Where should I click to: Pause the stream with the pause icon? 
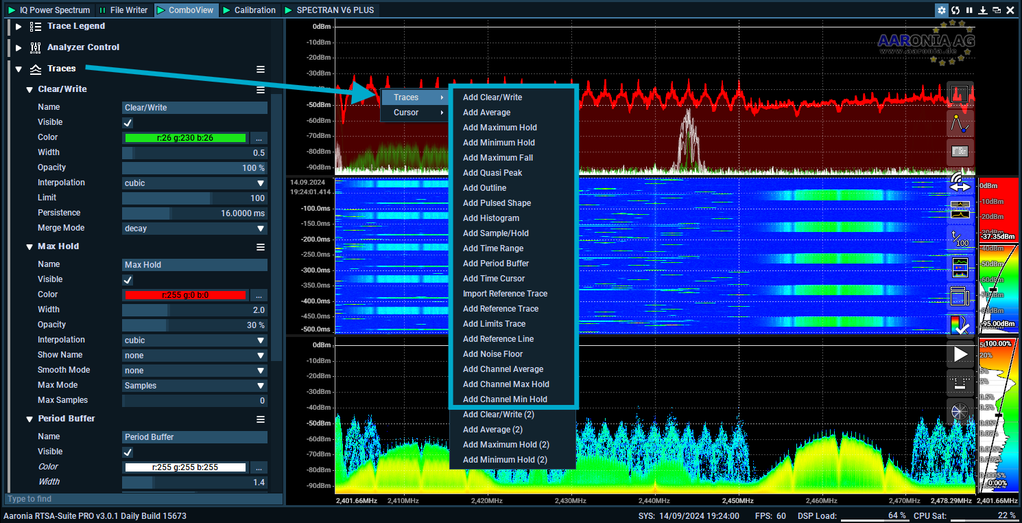click(x=969, y=10)
